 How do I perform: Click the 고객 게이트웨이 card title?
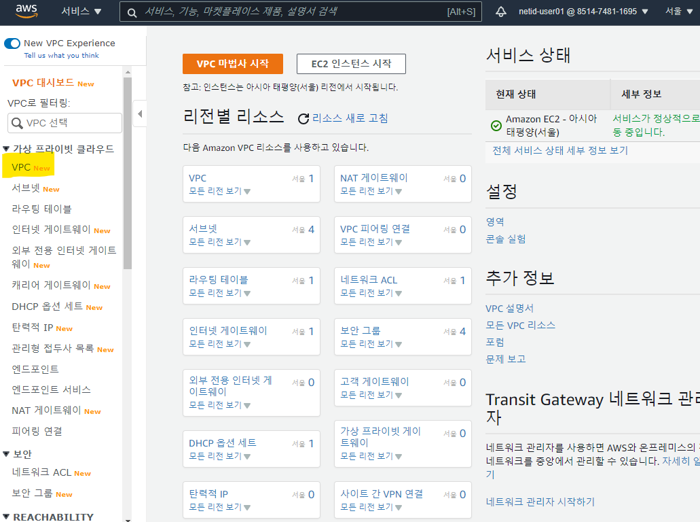pos(374,381)
